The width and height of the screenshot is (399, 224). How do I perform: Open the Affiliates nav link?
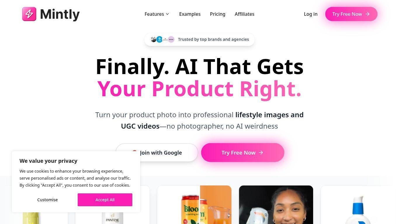click(x=244, y=14)
